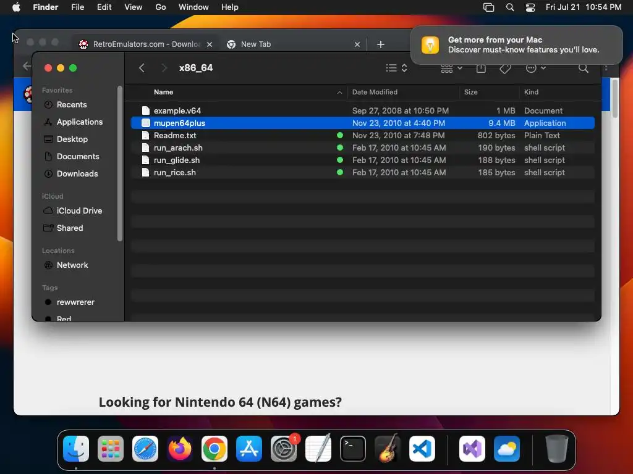Click the Share icon in Finder toolbar

[x=481, y=69]
